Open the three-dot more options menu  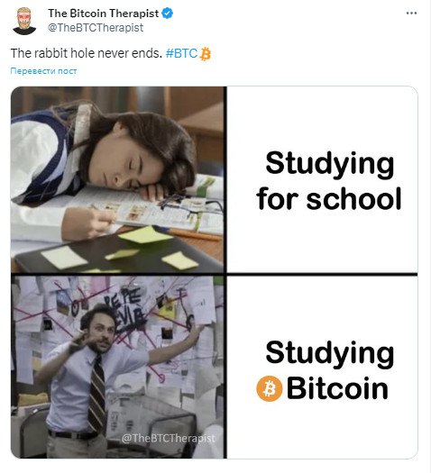point(411,14)
